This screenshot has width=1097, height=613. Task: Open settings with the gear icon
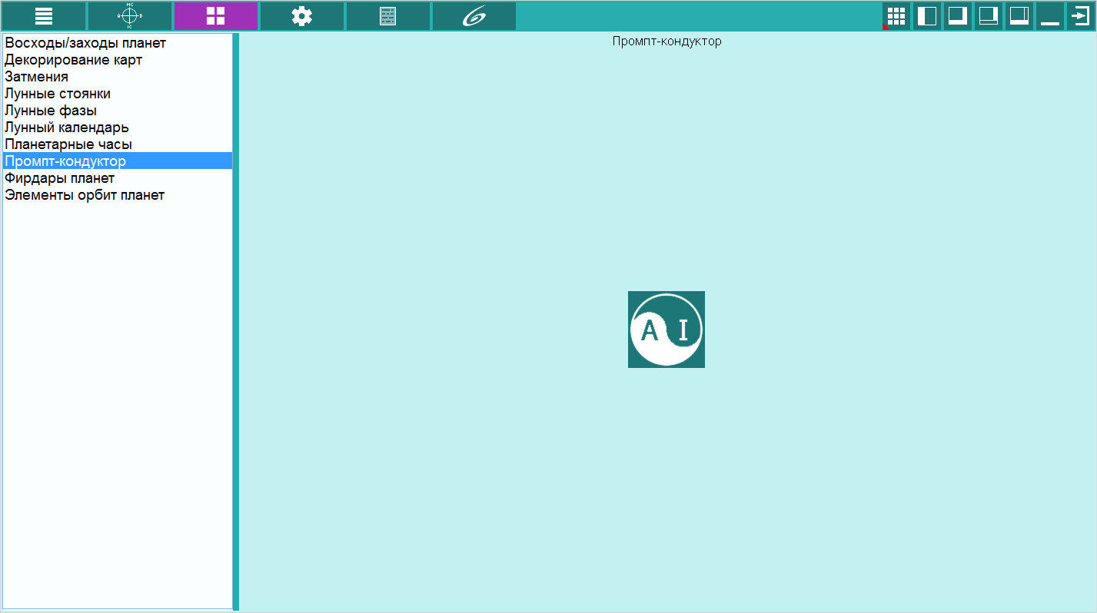point(302,16)
